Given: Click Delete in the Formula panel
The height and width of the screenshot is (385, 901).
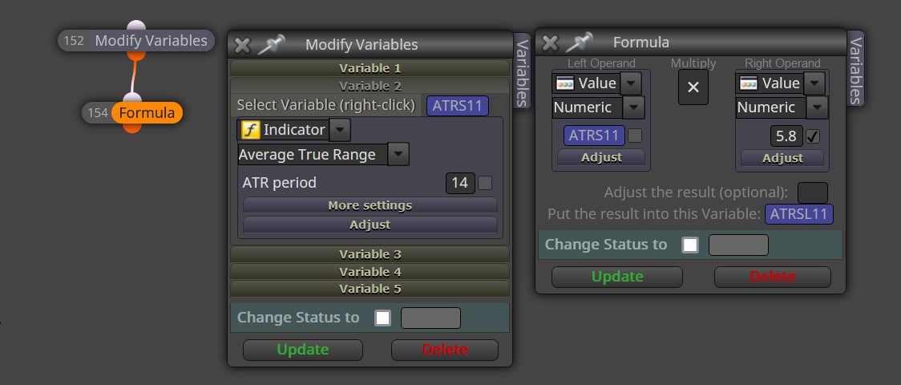Looking at the screenshot, I should (x=772, y=277).
